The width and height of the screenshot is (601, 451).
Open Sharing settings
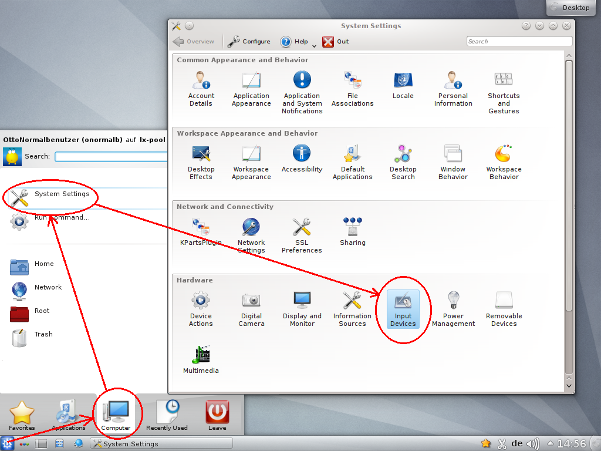pyautogui.click(x=352, y=232)
